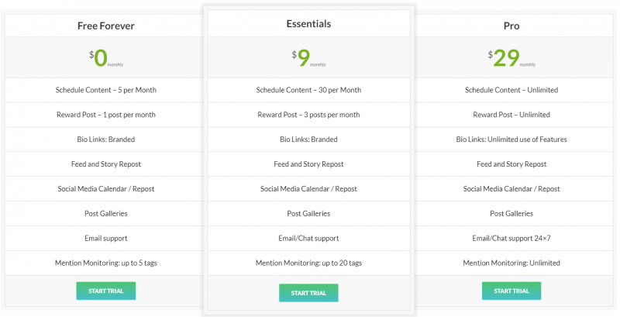The image size is (620, 317).
Task: Click 'Schedule Content – 30 per Month' row
Action: pyautogui.click(x=308, y=90)
